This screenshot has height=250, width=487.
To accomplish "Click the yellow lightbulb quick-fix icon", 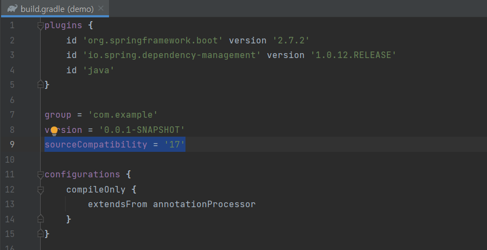I will (x=54, y=131).
